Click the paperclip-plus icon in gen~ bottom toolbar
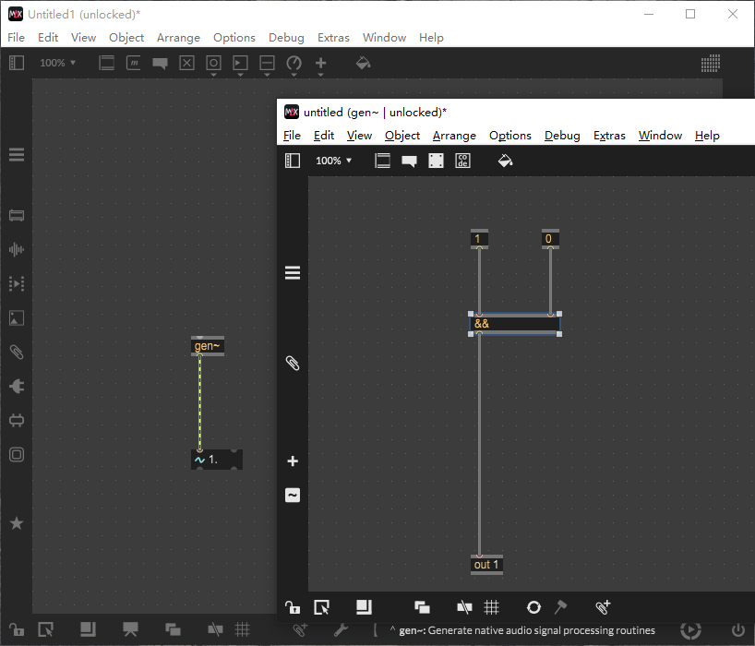This screenshot has width=755, height=646. pos(603,607)
